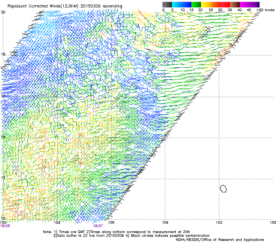Click the gray 0-5 knots legend swatch
Viewport: 276px width, 242px height.
click(167, 4)
